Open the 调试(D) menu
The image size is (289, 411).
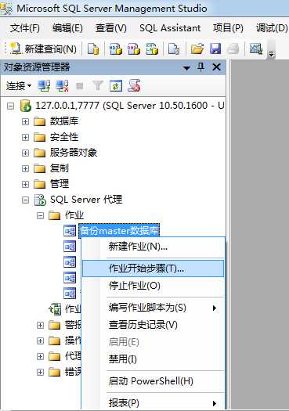click(x=272, y=27)
